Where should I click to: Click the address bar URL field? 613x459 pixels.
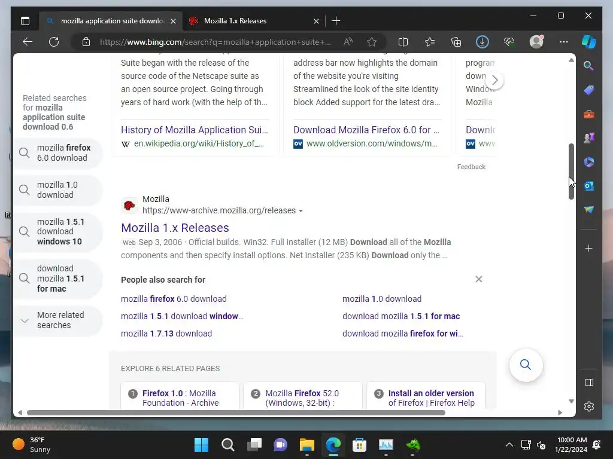pyautogui.click(x=216, y=42)
